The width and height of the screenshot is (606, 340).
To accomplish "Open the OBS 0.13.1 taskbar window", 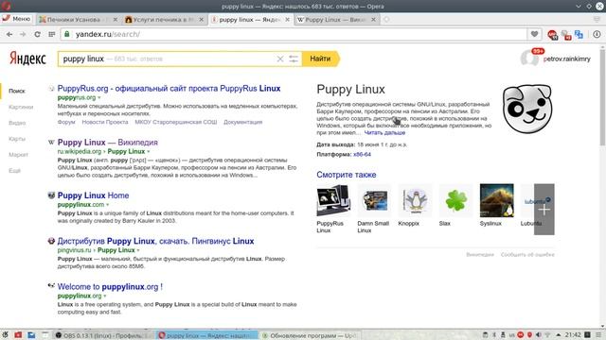I will [x=102, y=335].
